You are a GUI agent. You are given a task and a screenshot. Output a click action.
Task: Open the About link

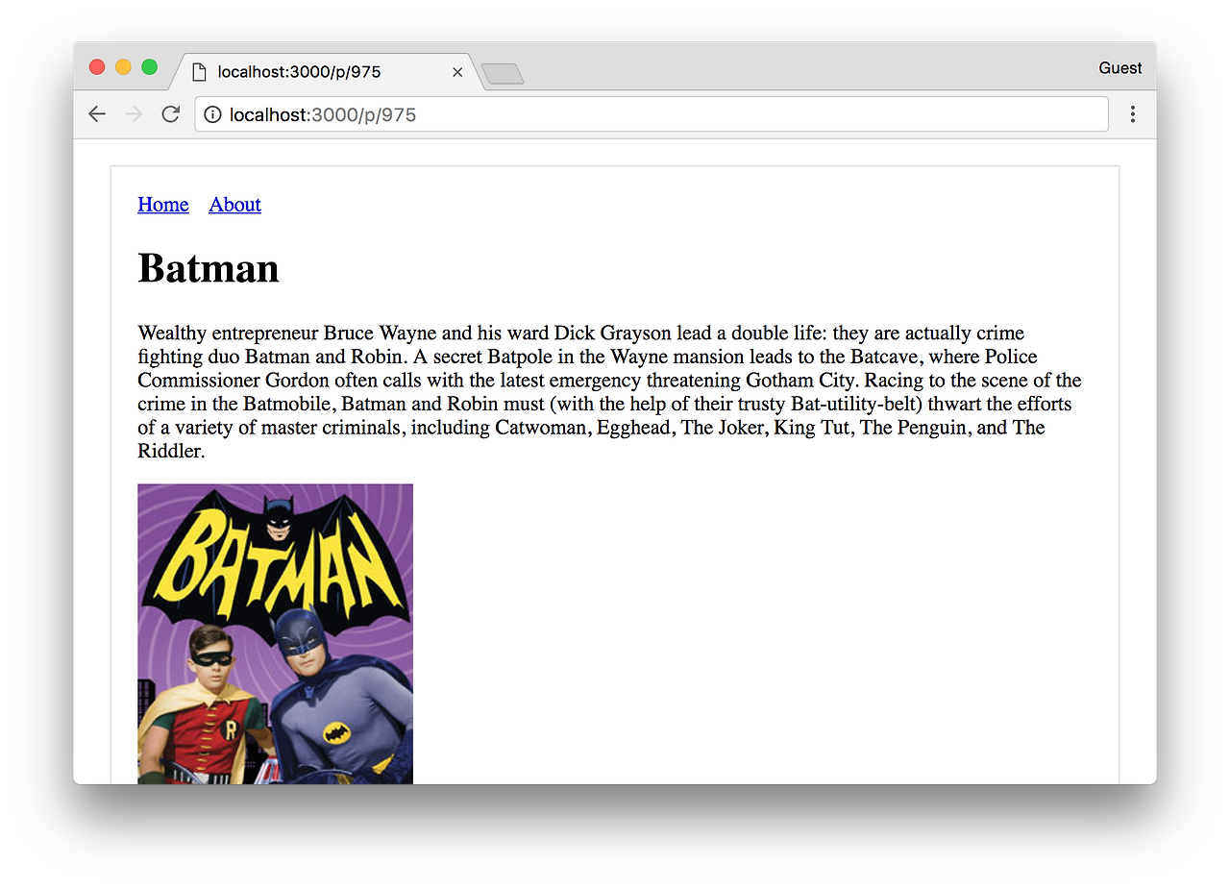(235, 204)
